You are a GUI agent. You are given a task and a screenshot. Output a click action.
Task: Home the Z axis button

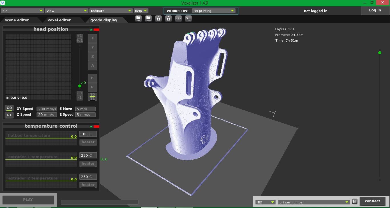[x=93, y=56]
